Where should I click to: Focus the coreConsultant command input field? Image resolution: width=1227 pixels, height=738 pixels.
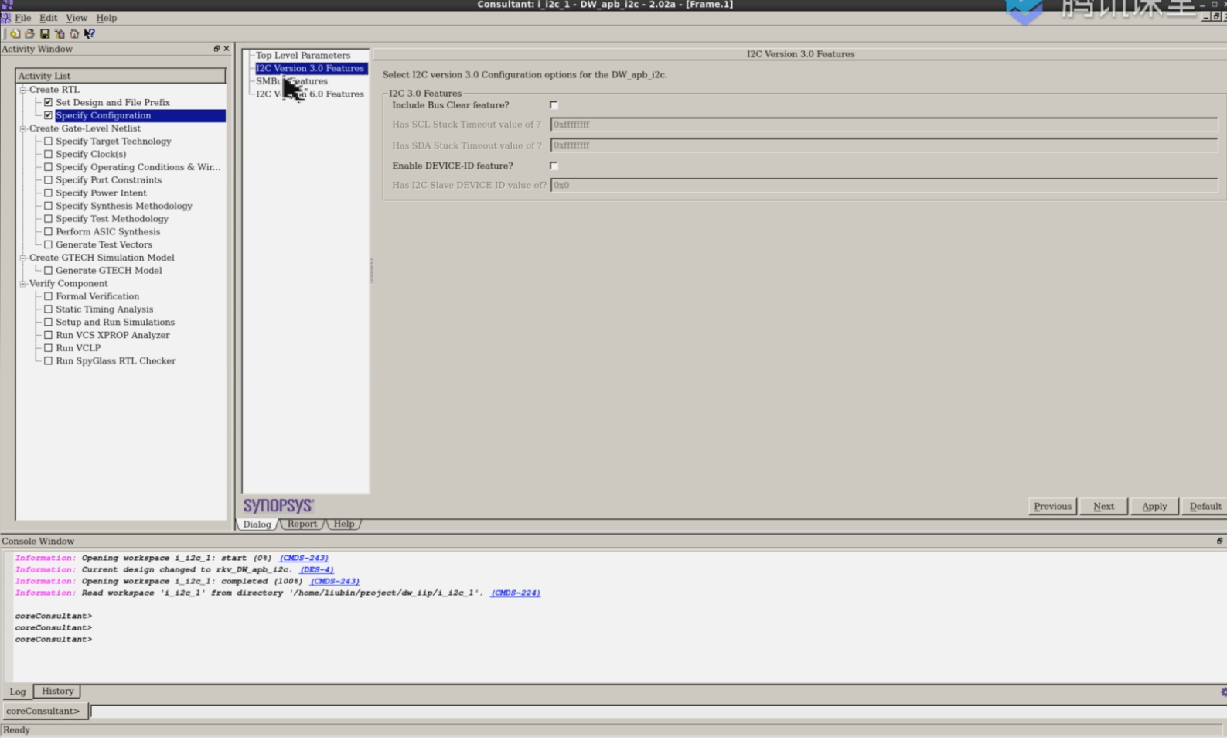657,712
